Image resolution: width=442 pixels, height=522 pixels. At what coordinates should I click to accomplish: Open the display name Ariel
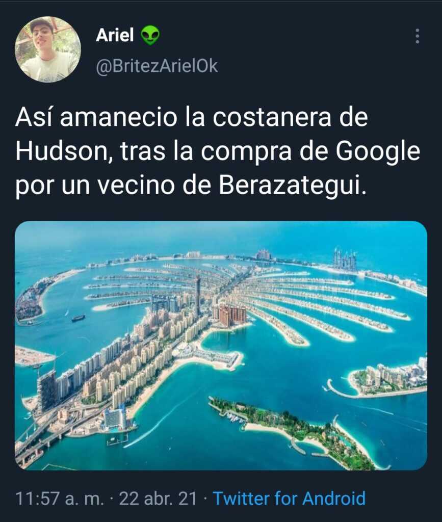coord(115,35)
